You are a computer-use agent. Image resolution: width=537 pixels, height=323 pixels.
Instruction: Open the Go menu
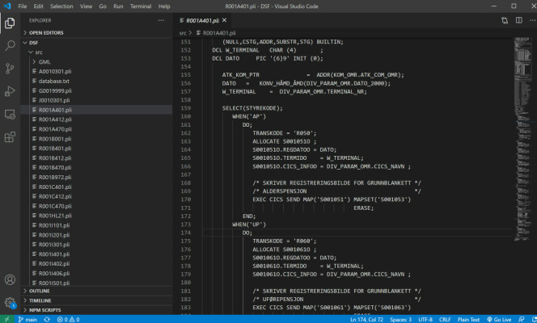click(x=103, y=6)
